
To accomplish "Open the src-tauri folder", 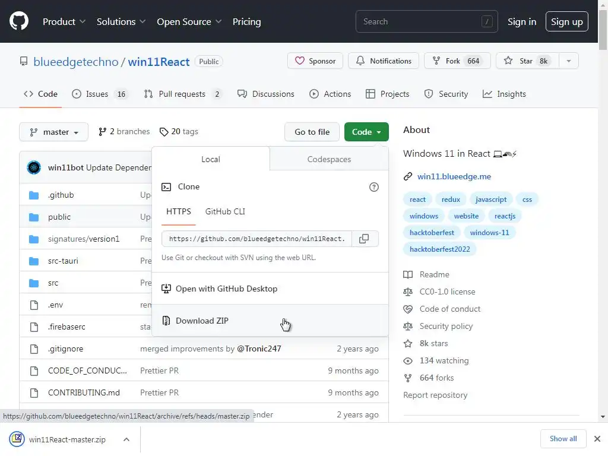I will point(63,261).
